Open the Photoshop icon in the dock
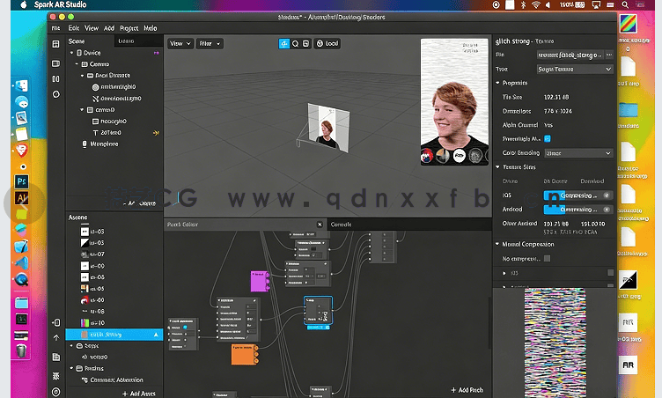 pos(22,181)
